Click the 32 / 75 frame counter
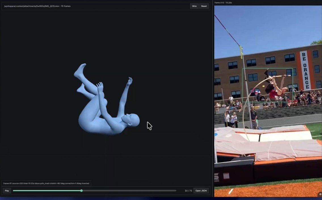This screenshot has height=200, width=322. tap(188, 191)
